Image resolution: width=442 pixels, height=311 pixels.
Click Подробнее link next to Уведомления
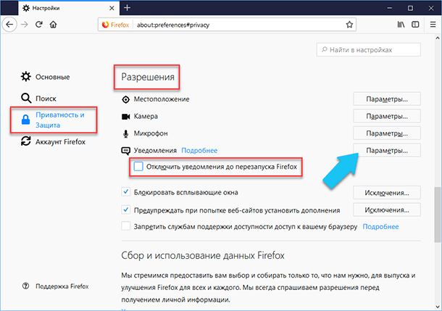pyautogui.click(x=199, y=151)
